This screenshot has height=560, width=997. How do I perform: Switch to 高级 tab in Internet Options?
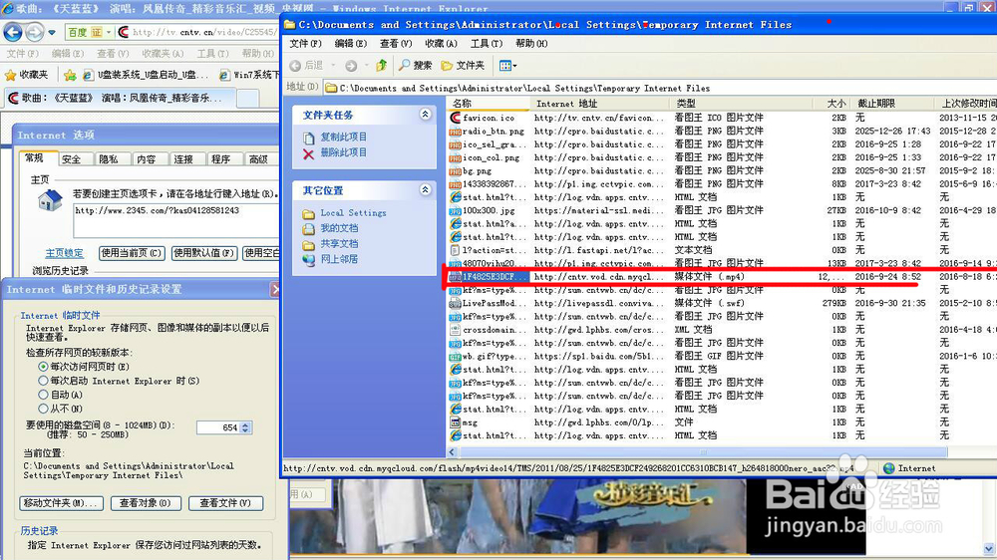(x=259, y=159)
